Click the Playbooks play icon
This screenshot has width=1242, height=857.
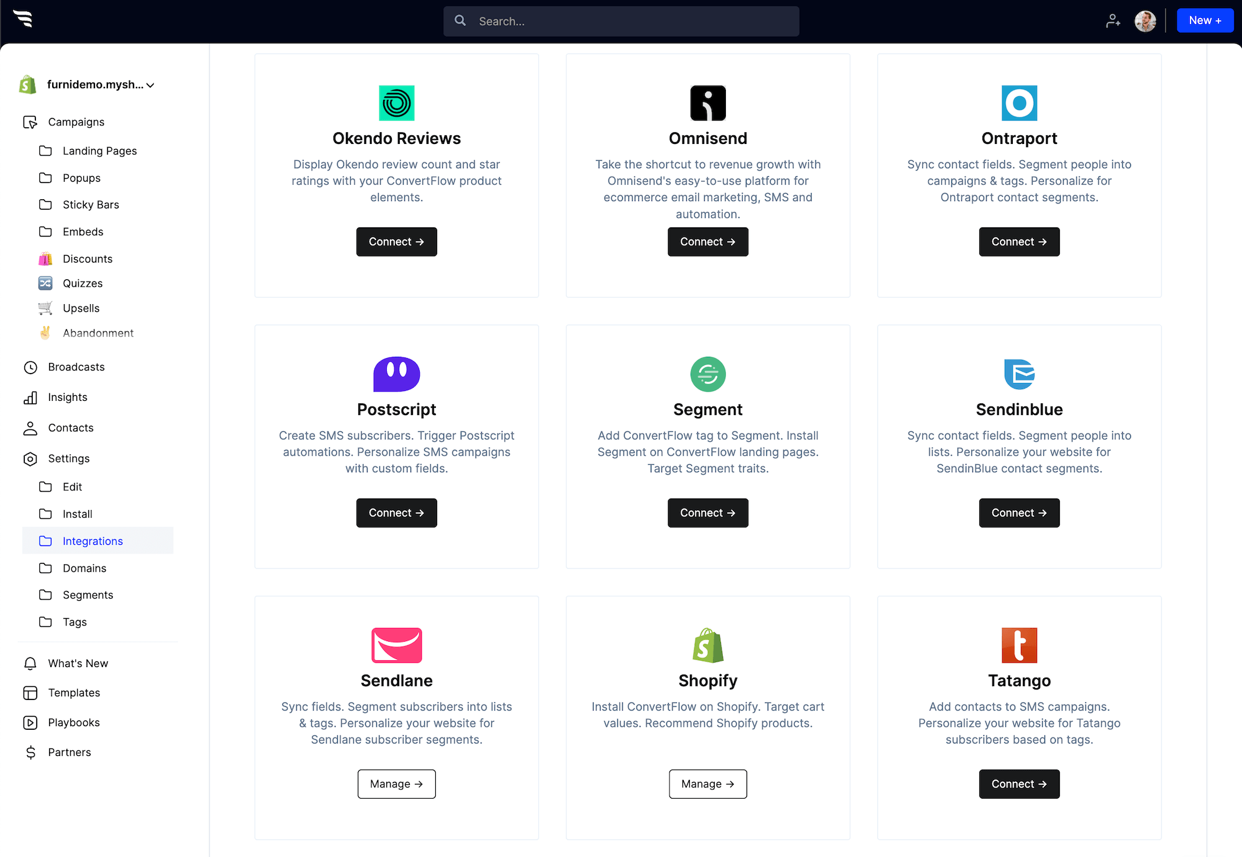click(x=30, y=723)
